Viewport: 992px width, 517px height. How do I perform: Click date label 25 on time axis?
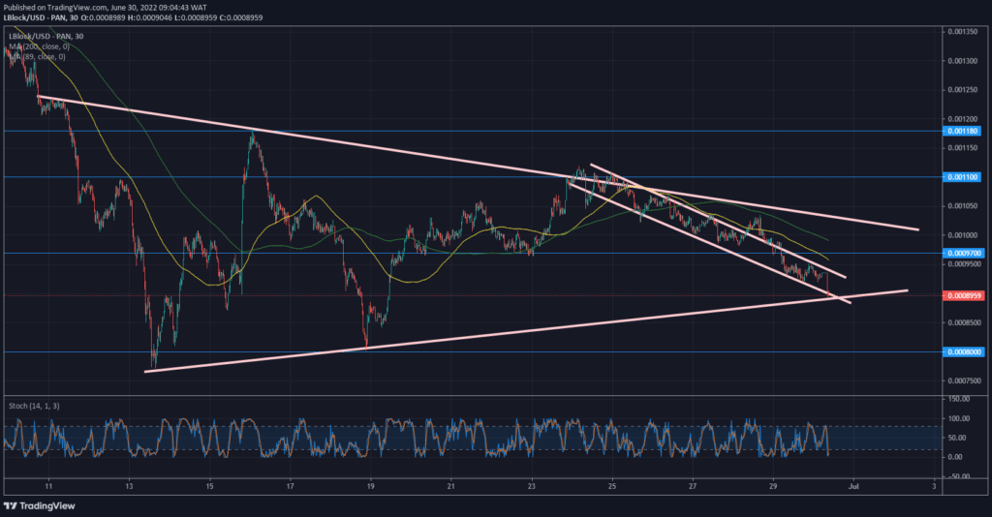point(612,486)
